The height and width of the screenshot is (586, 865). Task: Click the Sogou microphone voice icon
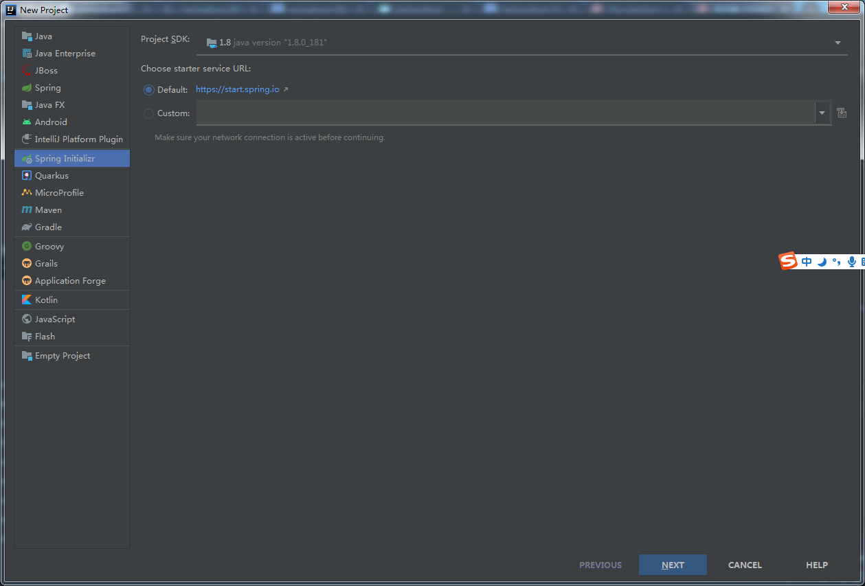click(852, 262)
